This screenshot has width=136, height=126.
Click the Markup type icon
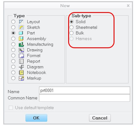point(21,78)
